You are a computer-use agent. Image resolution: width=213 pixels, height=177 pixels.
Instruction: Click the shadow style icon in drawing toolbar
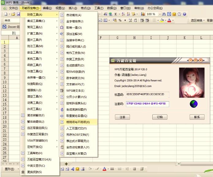click(x=134, y=169)
